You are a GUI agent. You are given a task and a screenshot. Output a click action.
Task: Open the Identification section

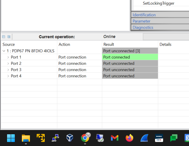tap(160, 15)
